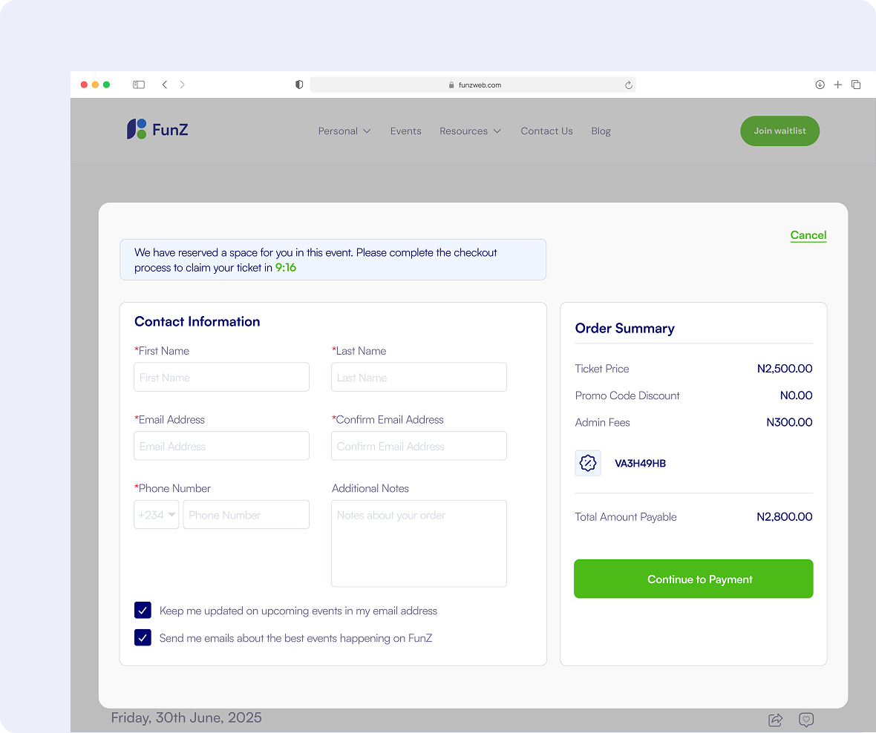This screenshot has width=876, height=733.
Task: Click the FunZ logo icon
Action: click(x=137, y=129)
